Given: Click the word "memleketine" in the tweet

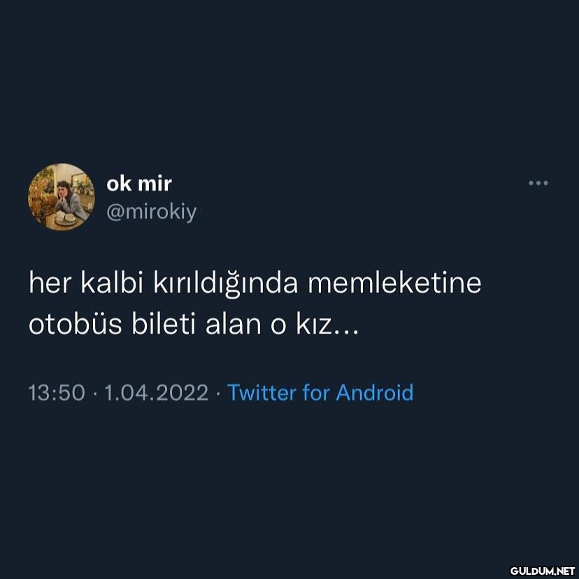Looking at the screenshot, I should point(394,283).
